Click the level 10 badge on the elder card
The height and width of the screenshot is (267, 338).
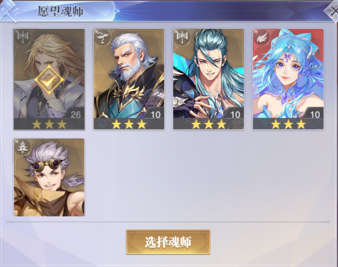[x=155, y=114]
